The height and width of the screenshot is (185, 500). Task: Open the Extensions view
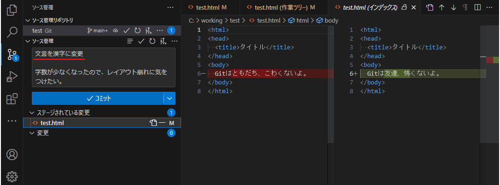click(12, 99)
